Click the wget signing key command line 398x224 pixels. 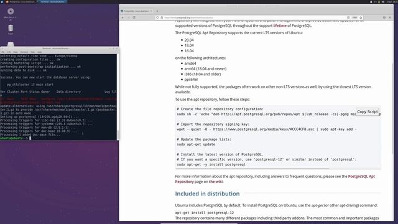click(267, 129)
